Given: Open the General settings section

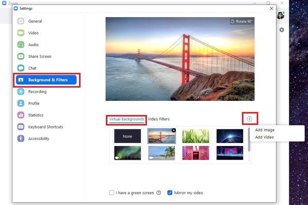Looking at the screenshot, I should pyautogui.click(x=35, y=21).
